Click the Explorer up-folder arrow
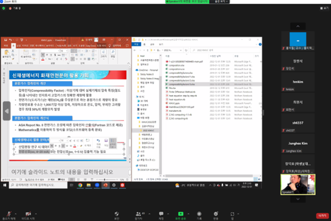The image size is (331, 221). pyautogui.click(x=147, y=50)
